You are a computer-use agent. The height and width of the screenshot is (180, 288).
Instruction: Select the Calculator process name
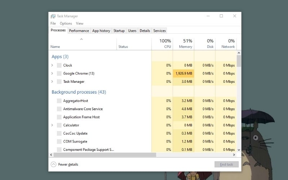[x=71, y=125]
